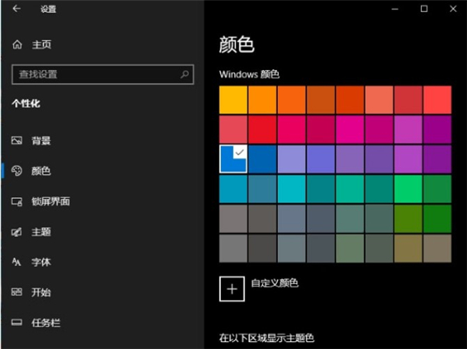The height and width of the screenshot is (349, 467).
Task: Click the 颜色 palette icon
Action: (16, 171)
